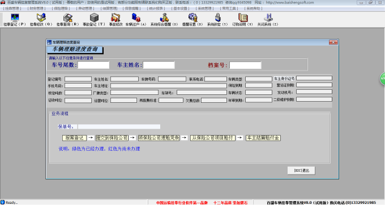Image resolution: width=385 pixels, height=205 pixels.
Task: Open the 事故修改 toolbar icon
Action: point(115,20)
